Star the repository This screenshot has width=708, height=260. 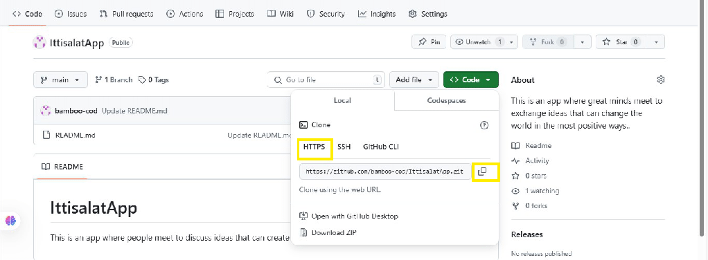click(x=621, y=42)
